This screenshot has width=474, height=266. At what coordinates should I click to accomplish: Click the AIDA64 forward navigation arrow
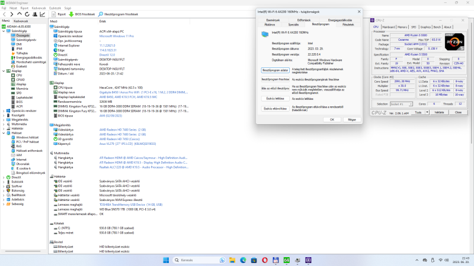click(12, 14)
